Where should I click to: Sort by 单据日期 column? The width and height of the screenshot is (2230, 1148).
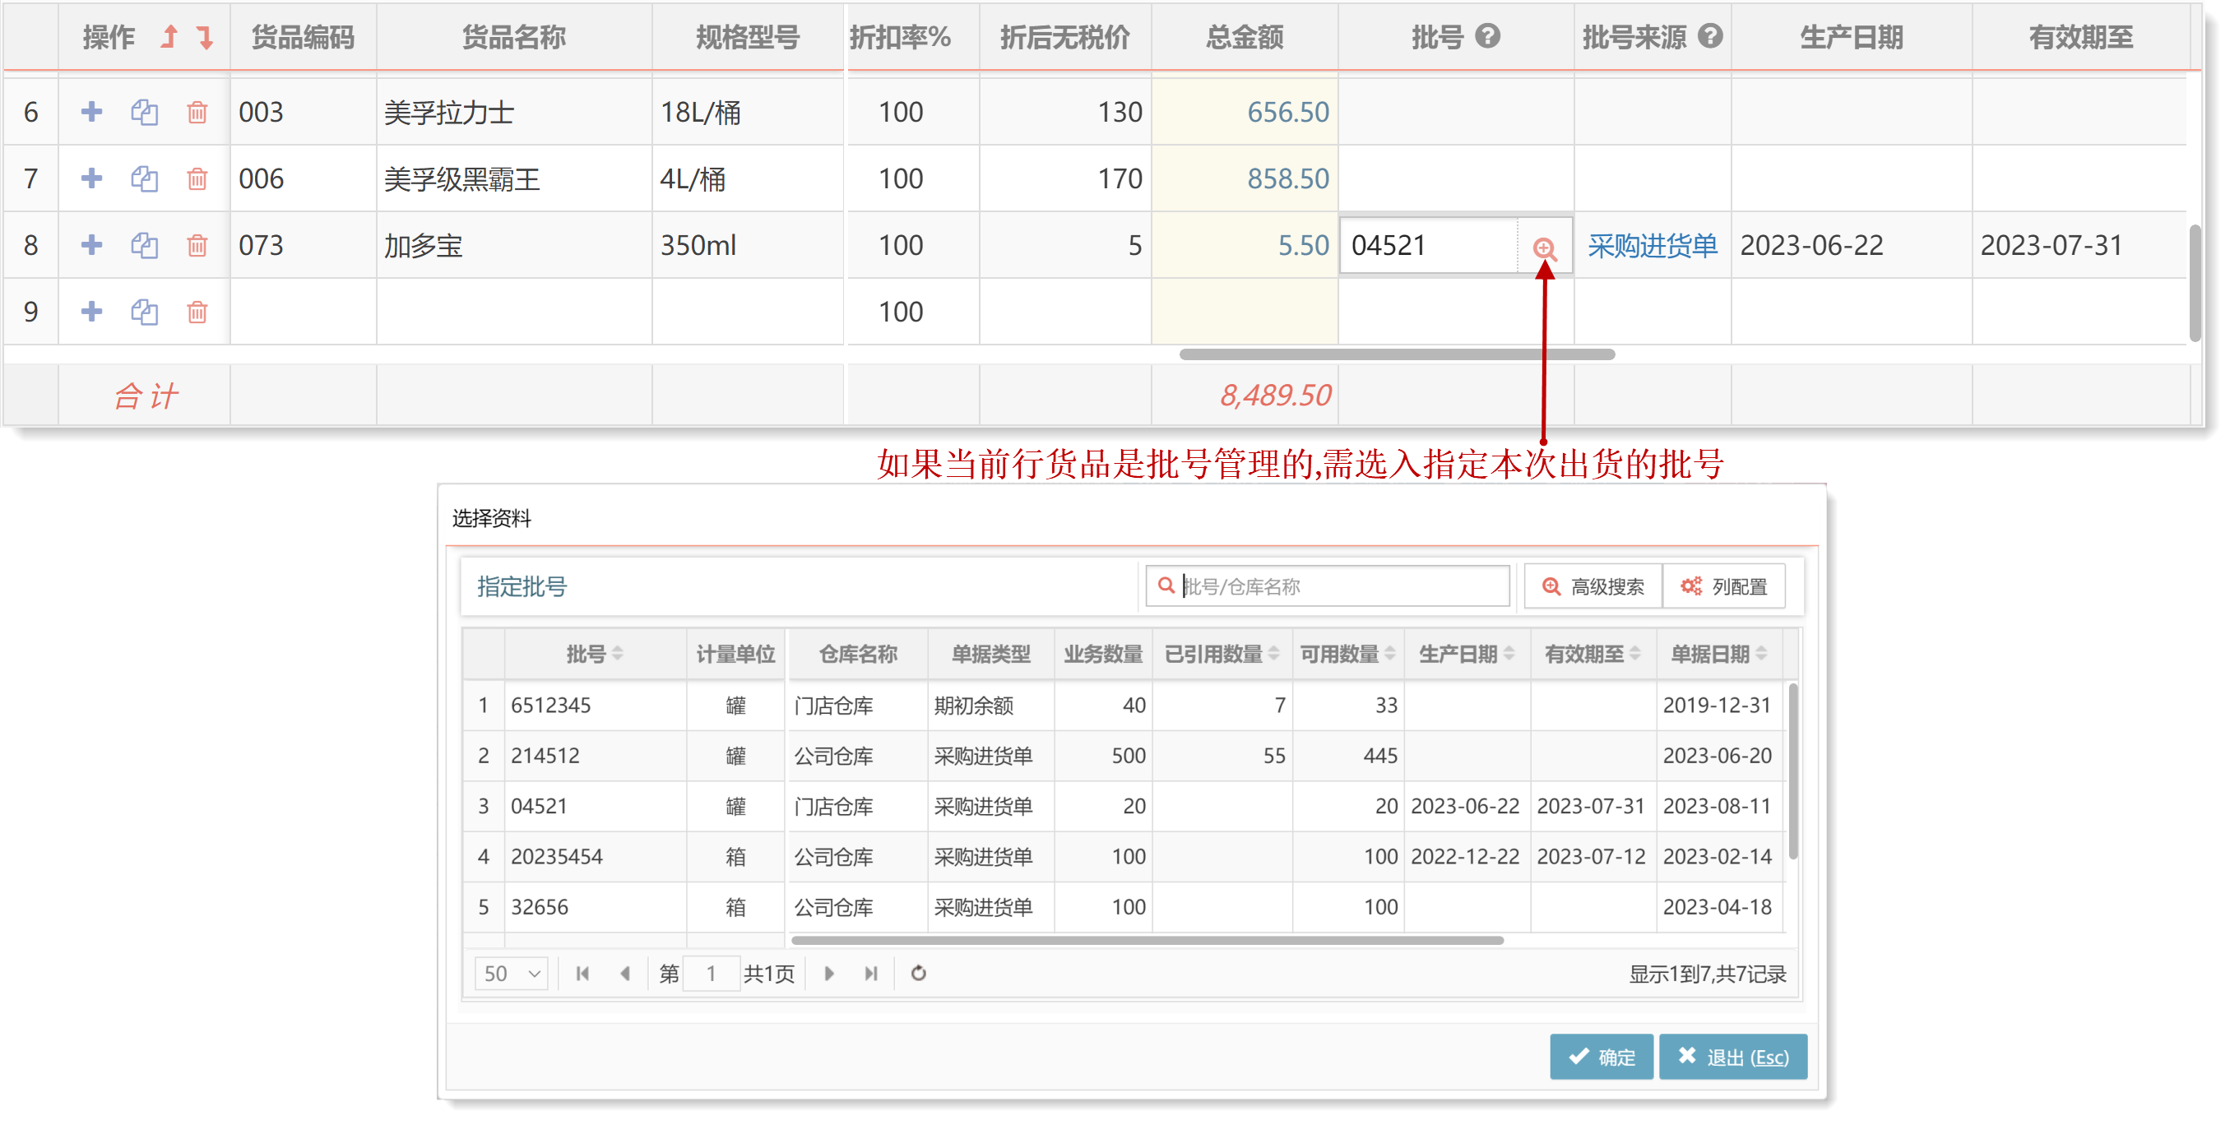(1761, 654)
